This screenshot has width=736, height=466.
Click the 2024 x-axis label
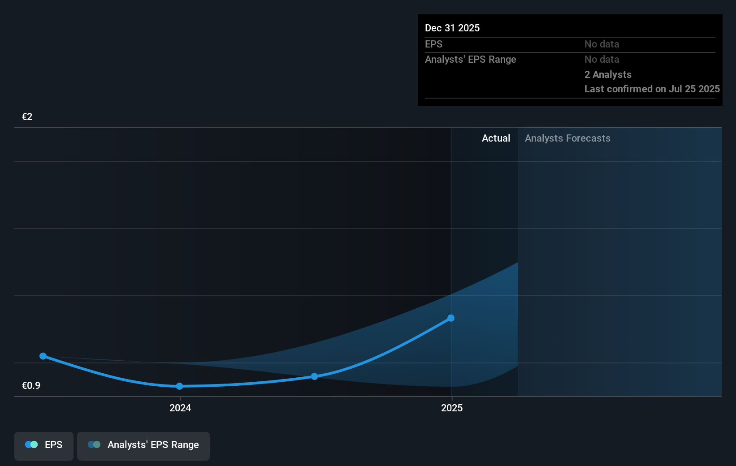180,408
